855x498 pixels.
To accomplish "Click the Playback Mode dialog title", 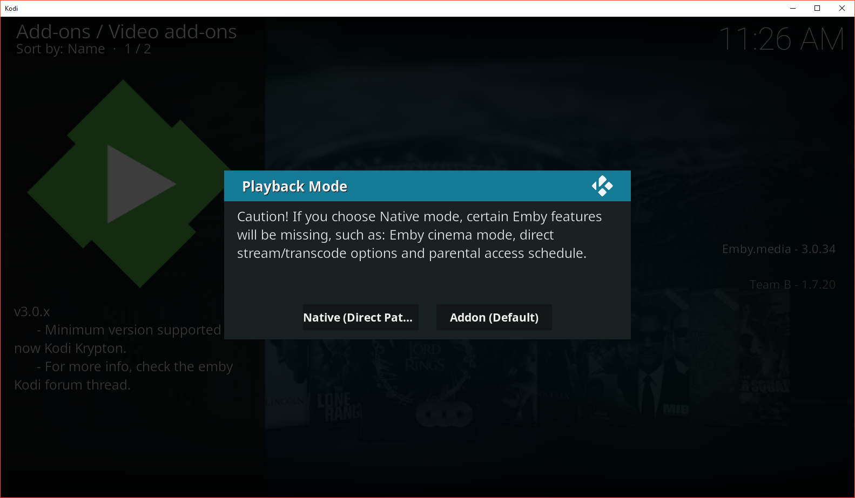I will click(294, 186).
